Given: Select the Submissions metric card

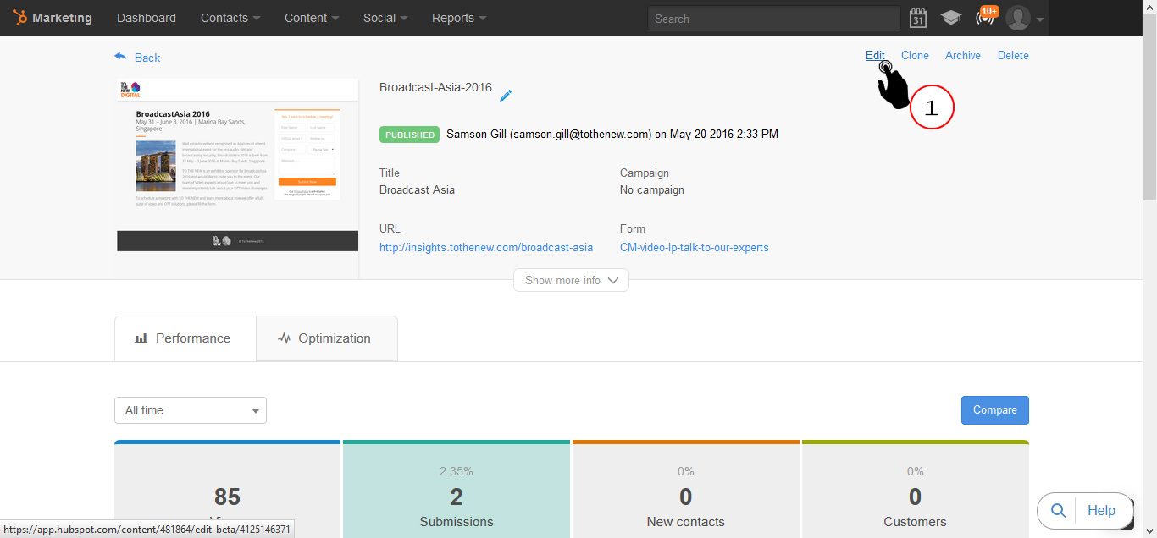Looking at the screenshot, I should tap(457, 489).
